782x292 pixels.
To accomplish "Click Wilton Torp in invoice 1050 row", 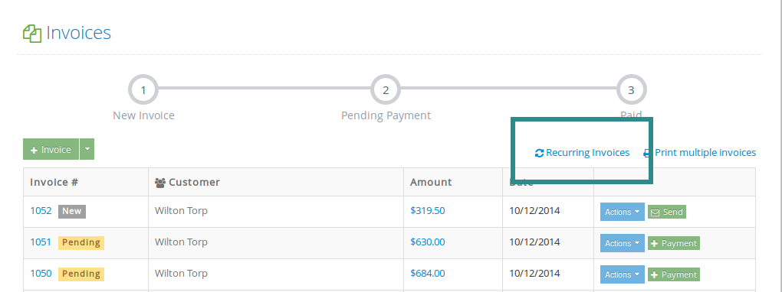I will tap(181, 274).
